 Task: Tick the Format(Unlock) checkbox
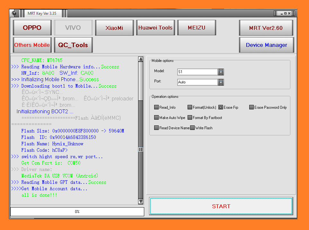[x=190, y=107]
